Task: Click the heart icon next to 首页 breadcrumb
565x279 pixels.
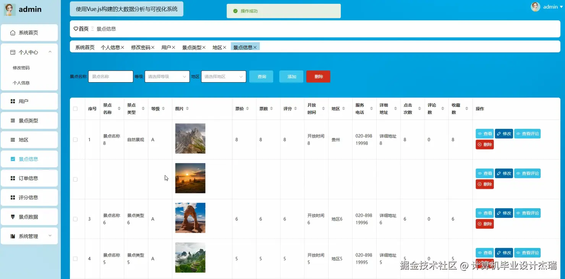Action: click(76, 29)
